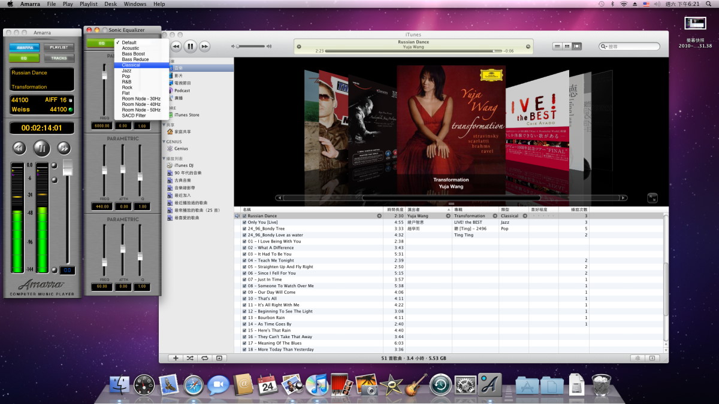
Task: Click the TRACKS button in Amarra
Action: pos(59,58)
